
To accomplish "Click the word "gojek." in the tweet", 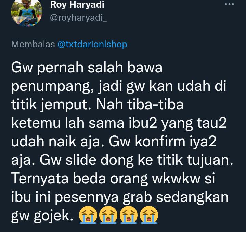I will 53,216.
